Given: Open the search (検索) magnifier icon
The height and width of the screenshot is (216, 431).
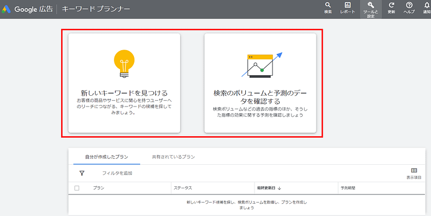Looking at the screenshot, I should click(x=328, y=6).
